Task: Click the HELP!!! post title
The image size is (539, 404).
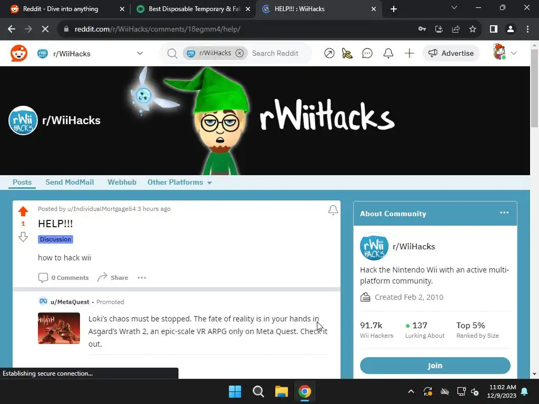Action: click(x=55, y=224)
